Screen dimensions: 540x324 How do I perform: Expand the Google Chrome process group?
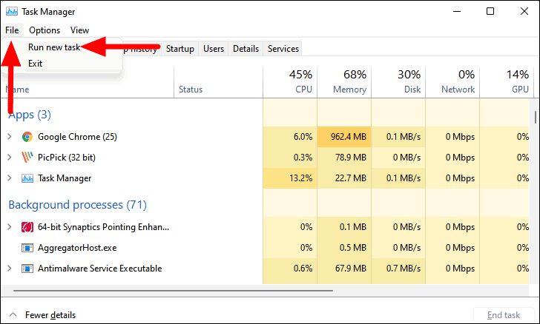(10, 137)
